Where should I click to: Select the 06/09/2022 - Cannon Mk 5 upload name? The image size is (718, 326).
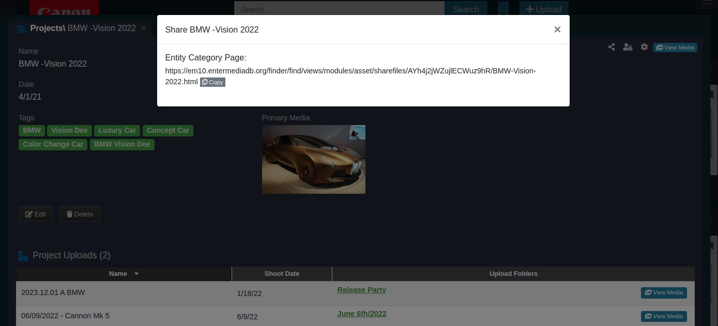click(x=65, y=316)
